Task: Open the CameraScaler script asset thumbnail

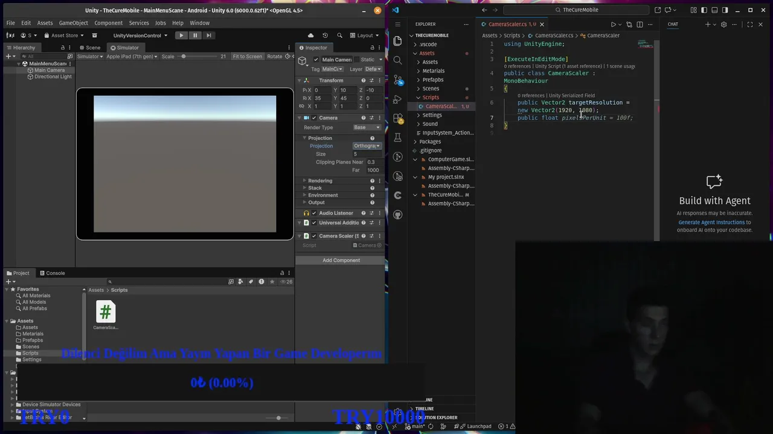Action: (106, 312)
